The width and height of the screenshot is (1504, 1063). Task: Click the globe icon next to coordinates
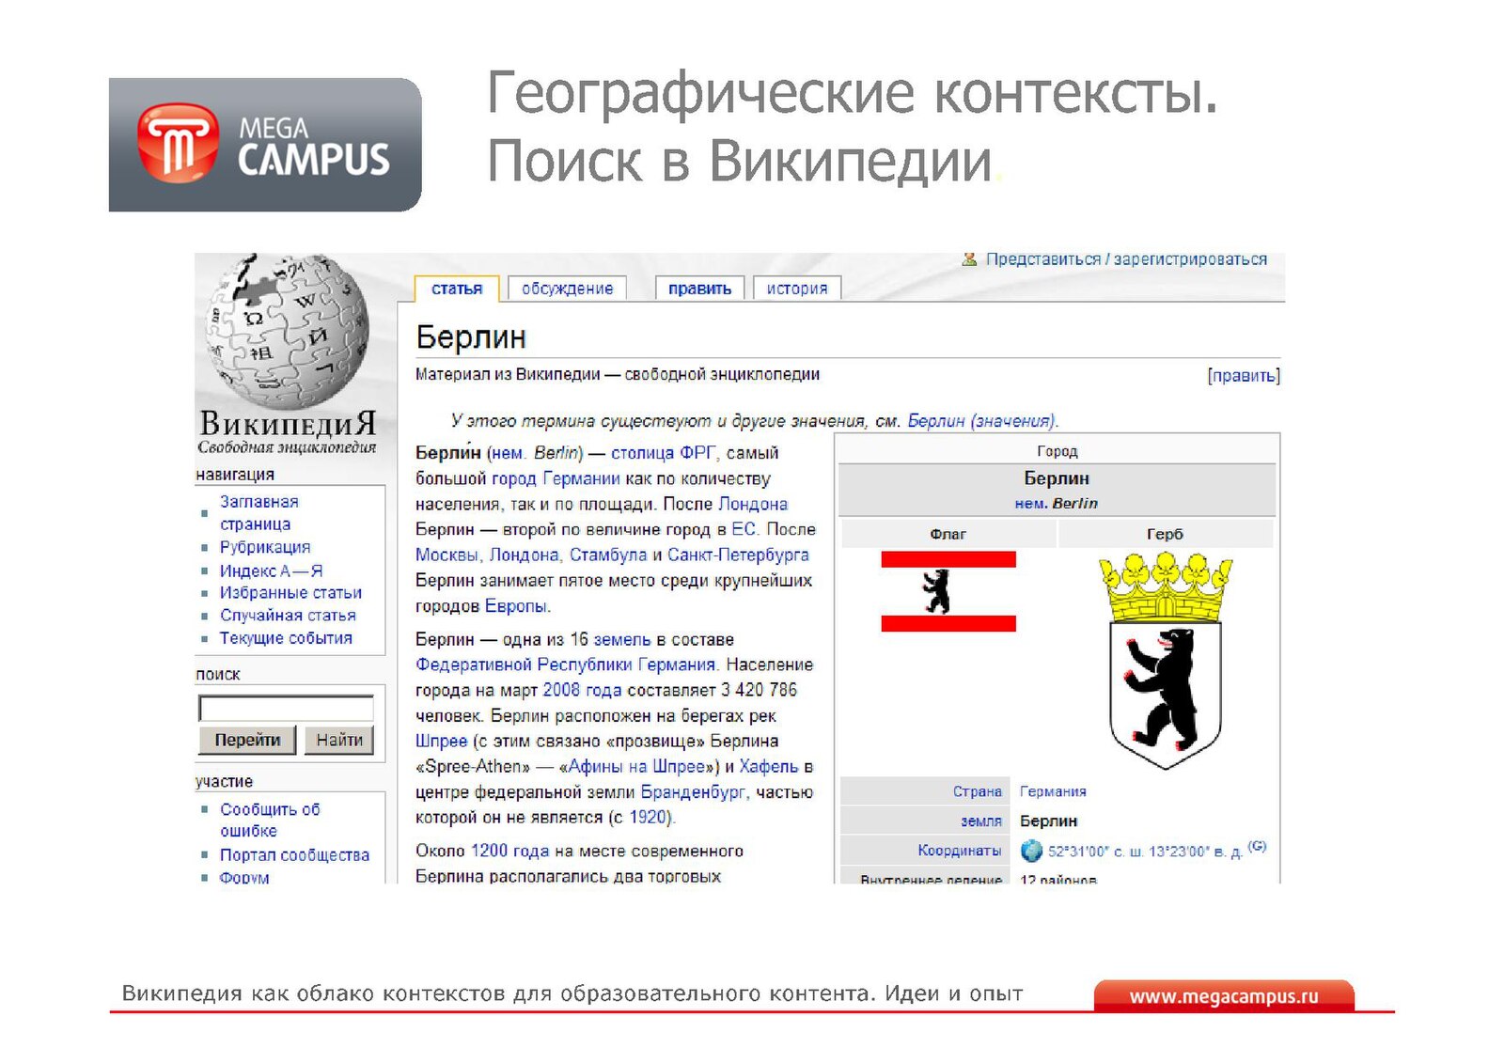(1031, 852)
